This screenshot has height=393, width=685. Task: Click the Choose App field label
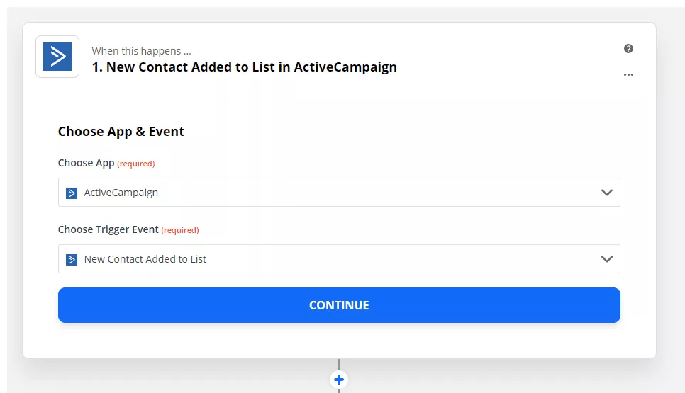tap(86, 163)
